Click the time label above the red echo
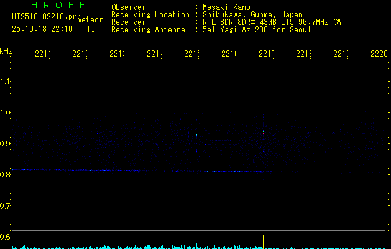The height and width of the screenshot is (249, 391). point(266,54)
